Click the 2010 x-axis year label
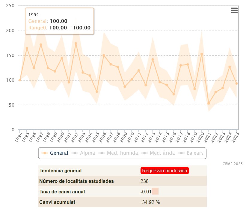246x209 pixels. click(130, 138)
